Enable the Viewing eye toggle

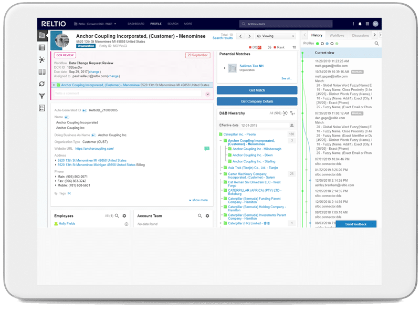click(x=259, y=36)
